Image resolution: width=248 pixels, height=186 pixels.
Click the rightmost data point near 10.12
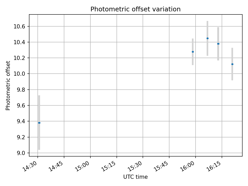pyautogui.click(x=232, y=64)
